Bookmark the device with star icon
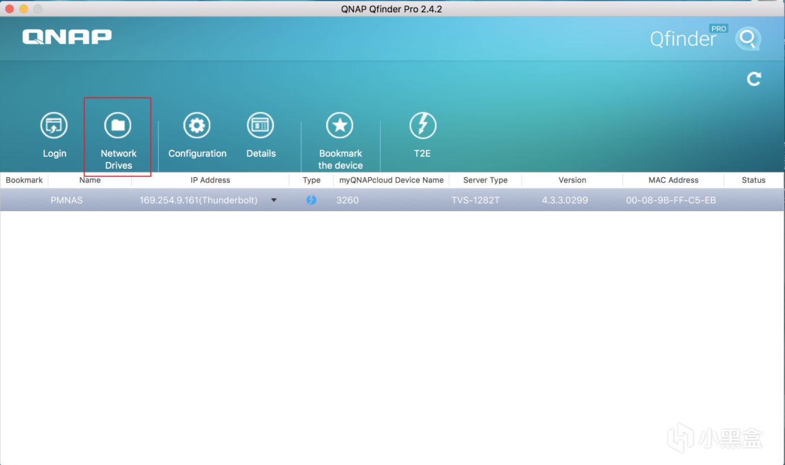The image size is (785, 465). click(340, 126)
